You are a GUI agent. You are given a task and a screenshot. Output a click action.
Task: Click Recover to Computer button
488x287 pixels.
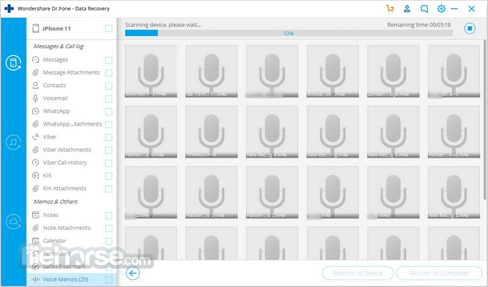point(439,274)
